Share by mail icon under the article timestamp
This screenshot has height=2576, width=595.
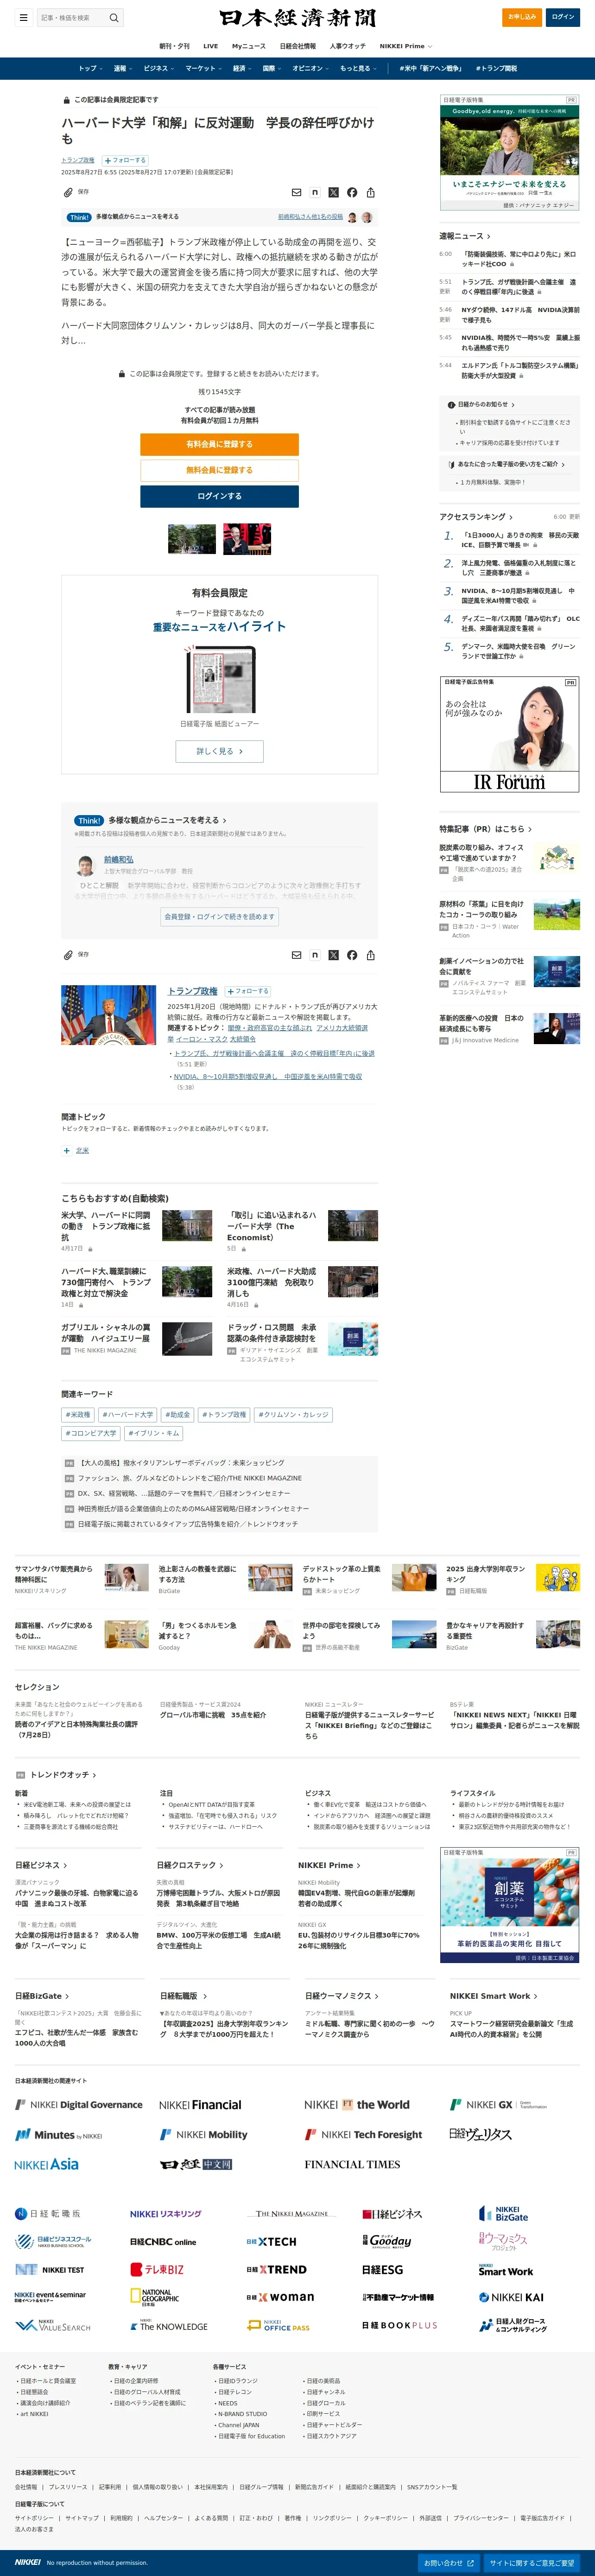296,192
